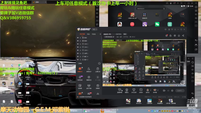201x113 pixels.
Task: Toggle visibility of the 文本 1 source
Action: coord(78,50)
